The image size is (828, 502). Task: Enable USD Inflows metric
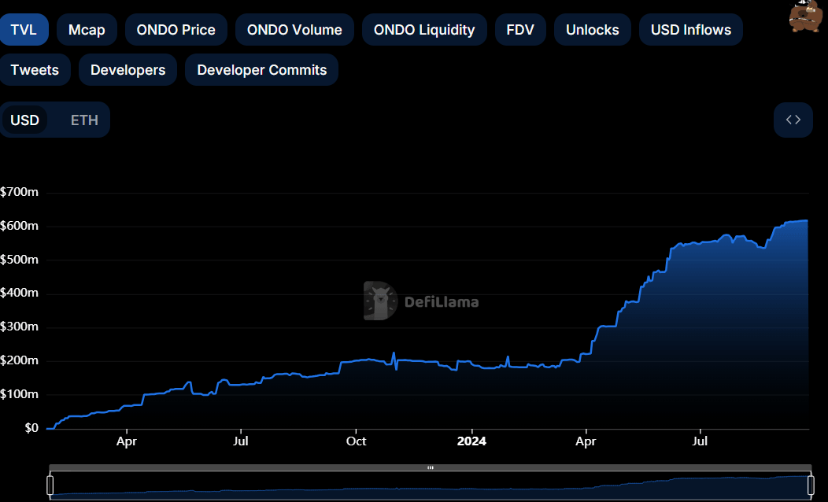[690, 30]
